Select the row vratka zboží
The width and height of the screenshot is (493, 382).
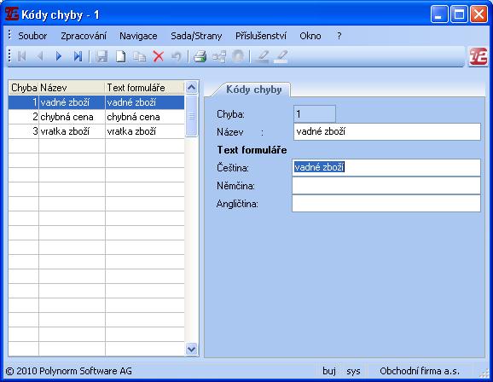96,131
